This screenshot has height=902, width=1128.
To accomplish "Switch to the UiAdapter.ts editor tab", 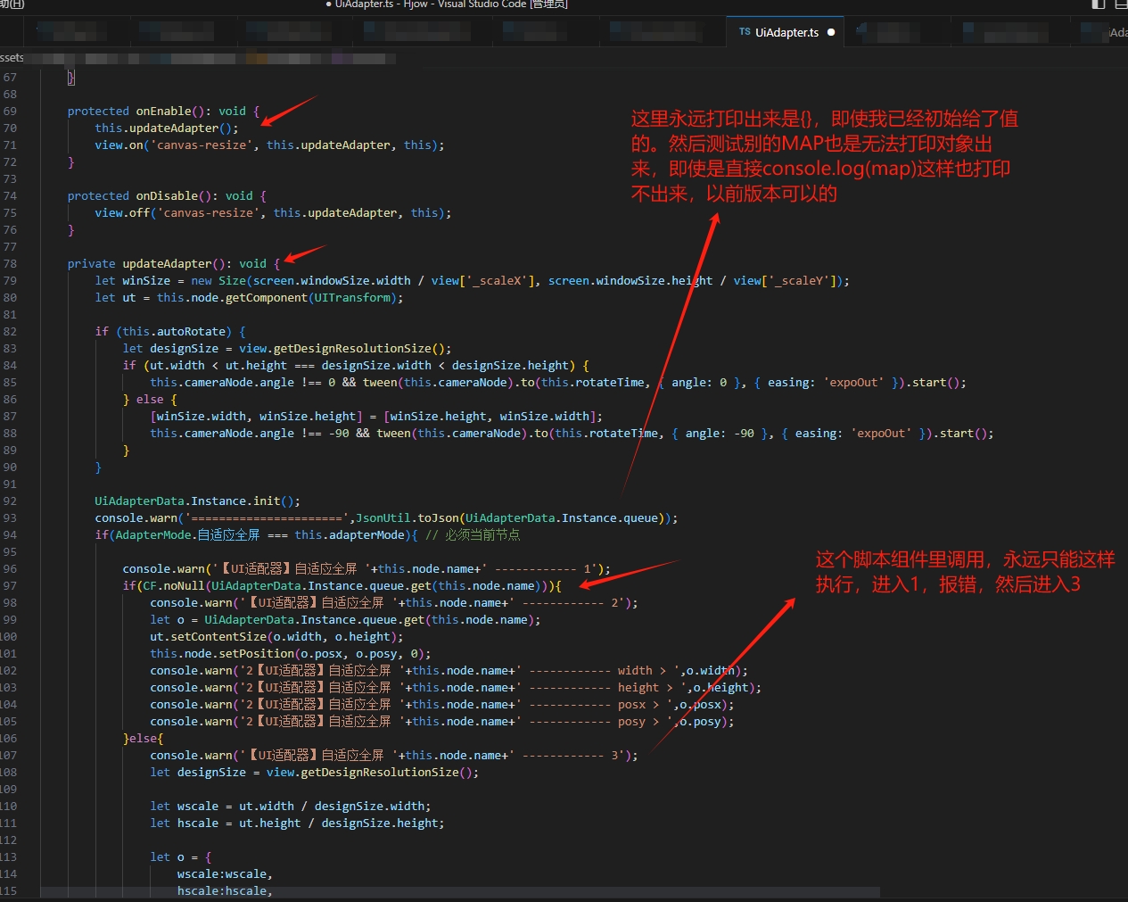I will coord(786,32).
